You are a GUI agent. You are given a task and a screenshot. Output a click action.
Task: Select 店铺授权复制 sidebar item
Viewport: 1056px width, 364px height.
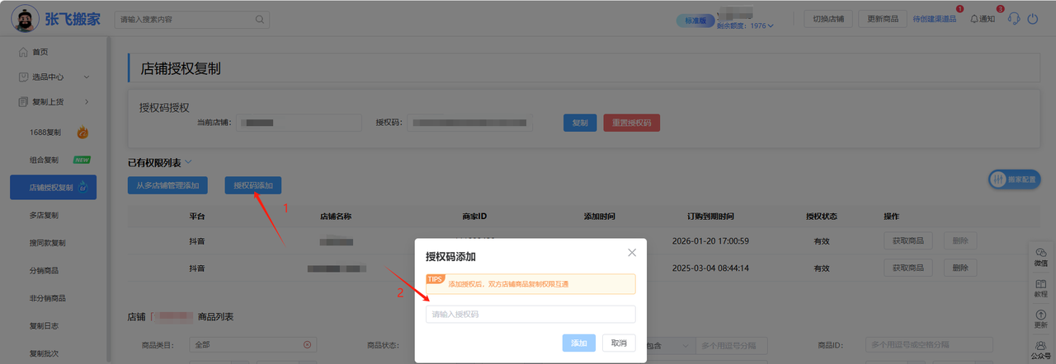point(53,187)
